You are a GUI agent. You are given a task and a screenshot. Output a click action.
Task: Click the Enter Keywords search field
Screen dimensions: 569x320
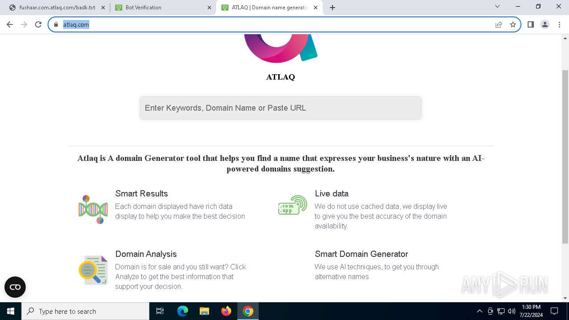(280, 108)
